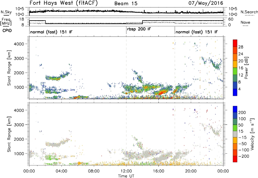This screenshot has width=258, height=178.
Task: Click the "-200" velocity colorbar label
Action: (244, 156)
